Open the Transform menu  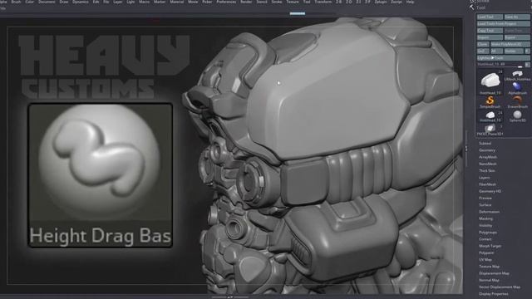(323, 2)
